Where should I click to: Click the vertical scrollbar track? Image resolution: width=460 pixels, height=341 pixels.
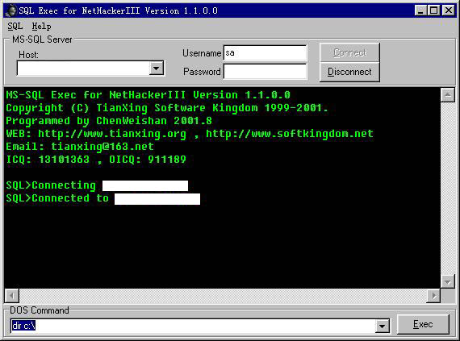448,189
